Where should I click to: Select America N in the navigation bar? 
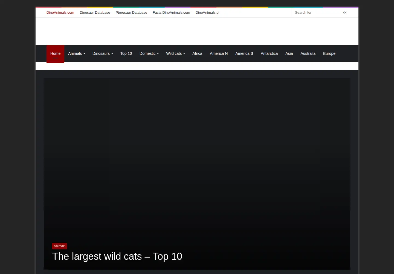219,53
